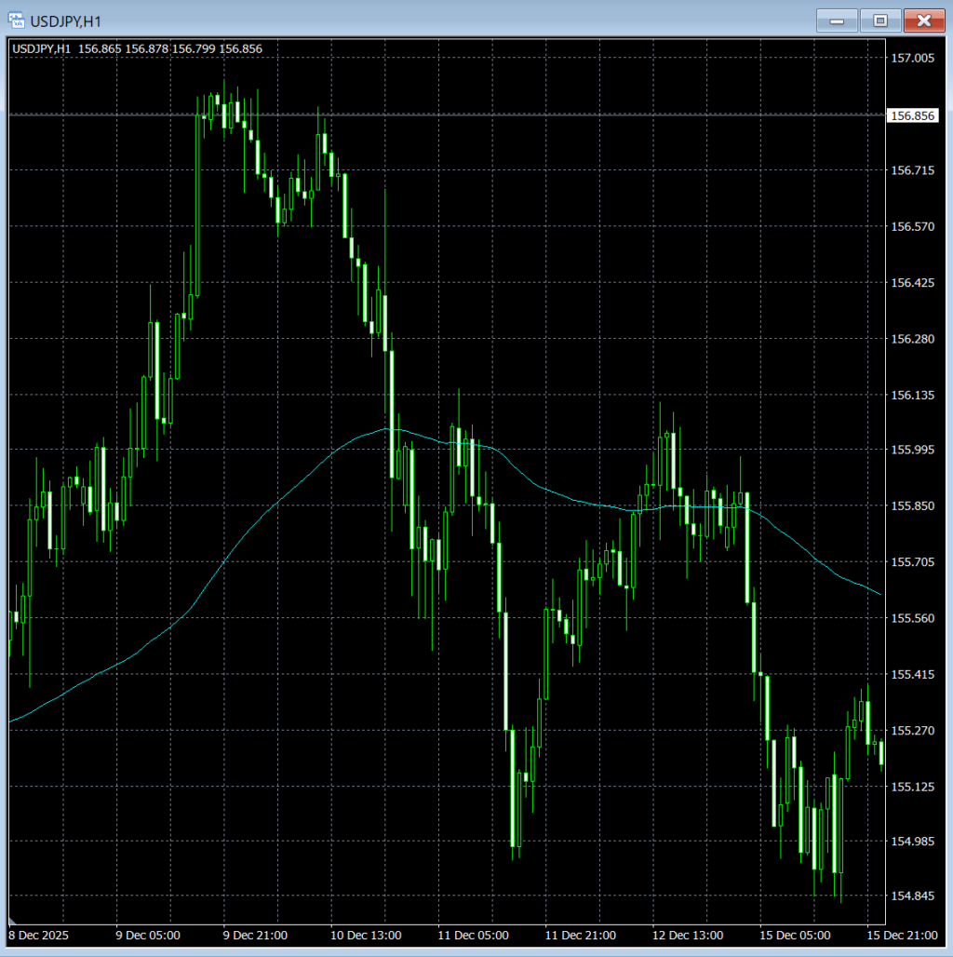Click the 15 Dec 05:00 time label
Viewport: 953px width, 957px height.
click(794, 935)
